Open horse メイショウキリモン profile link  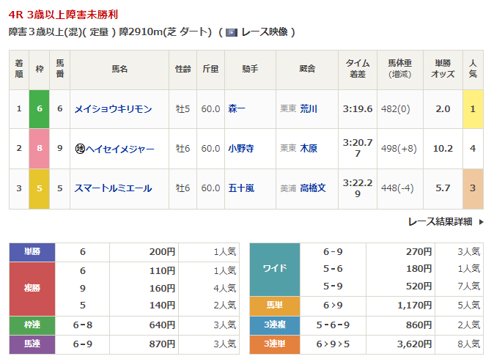click(x=113, y=109)
